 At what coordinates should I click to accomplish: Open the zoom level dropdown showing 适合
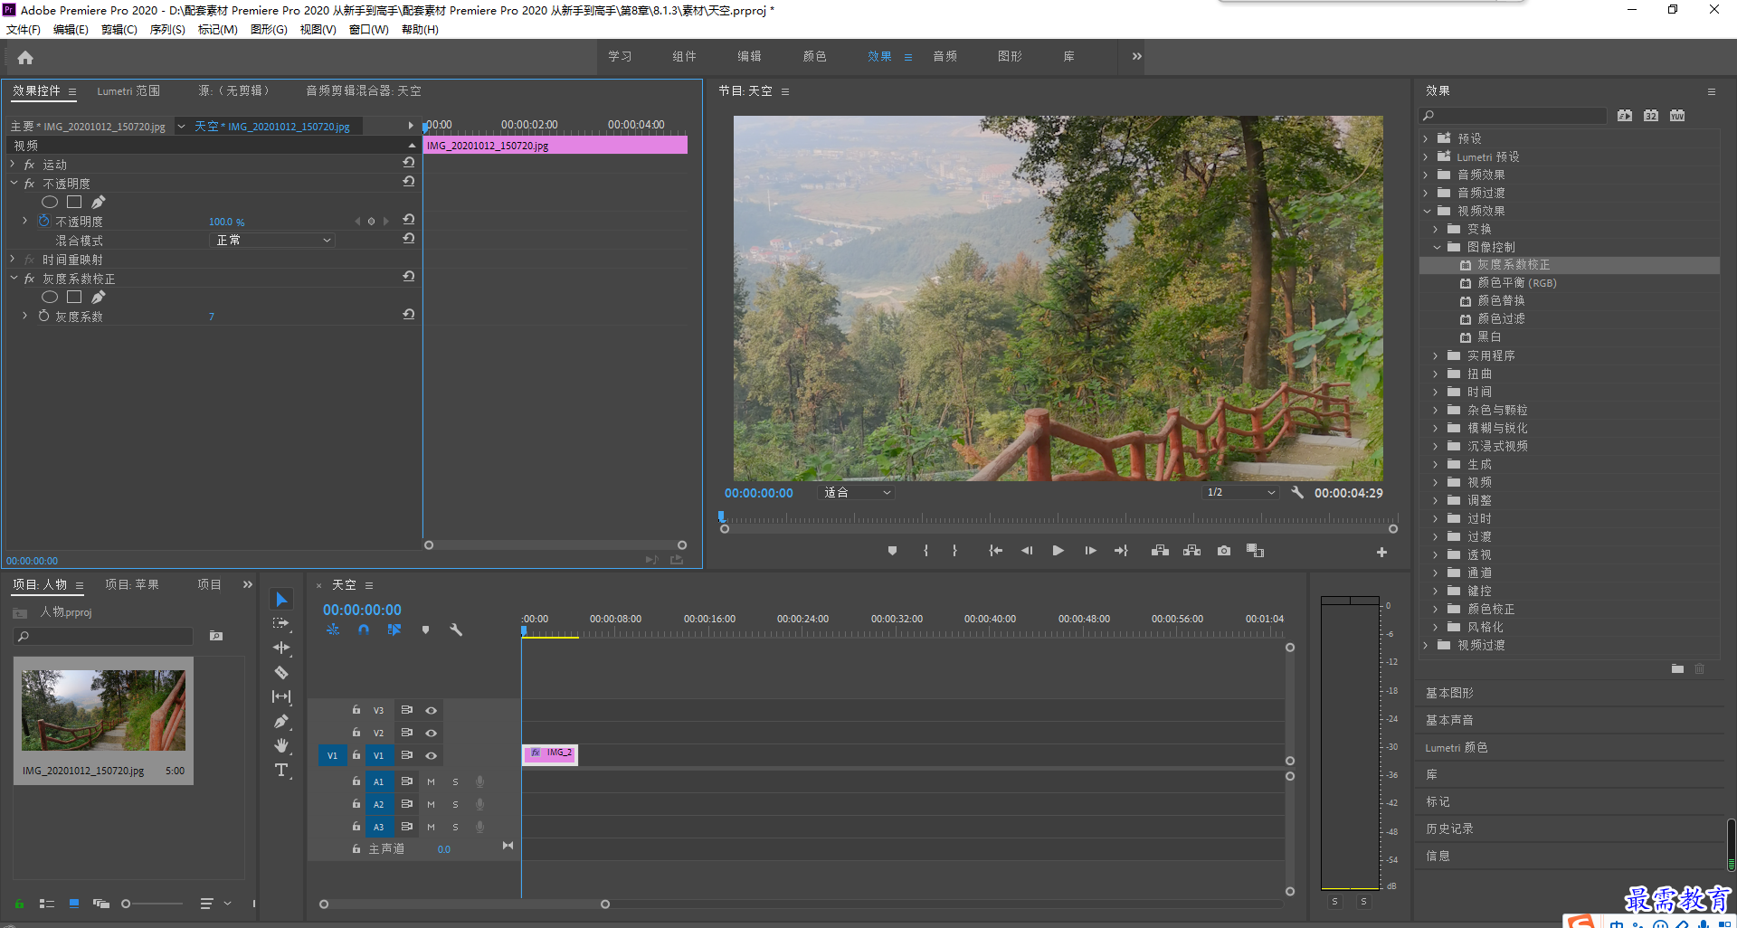(856, 492)
